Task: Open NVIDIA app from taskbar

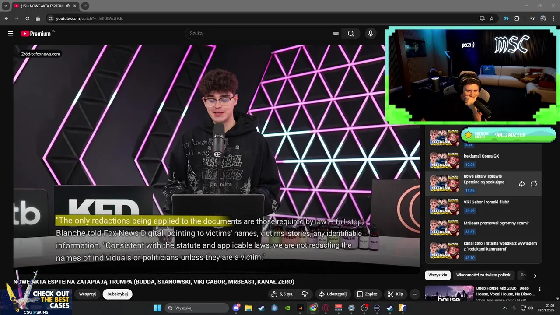Action: coord(287,308)
